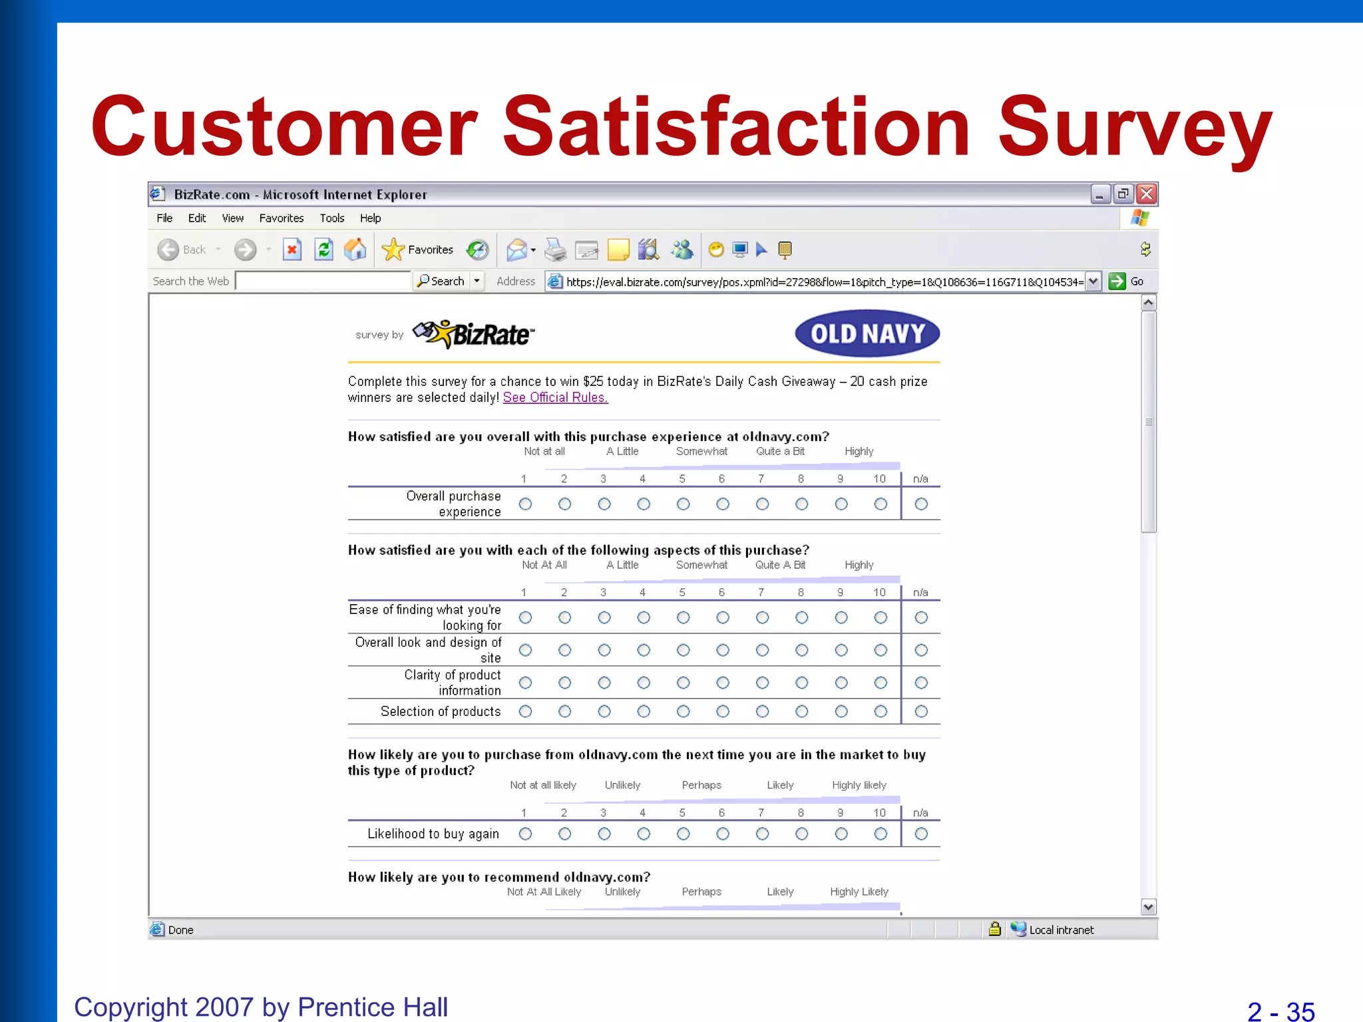Image resolution: width=1363 pixels, height=1022 pixels.
Task: Print page with printer icon
Action: 555,250
